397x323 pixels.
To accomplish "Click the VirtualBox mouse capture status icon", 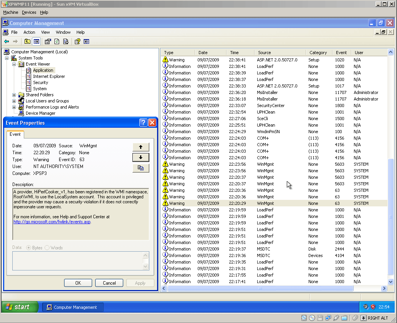I will [355, 318].
